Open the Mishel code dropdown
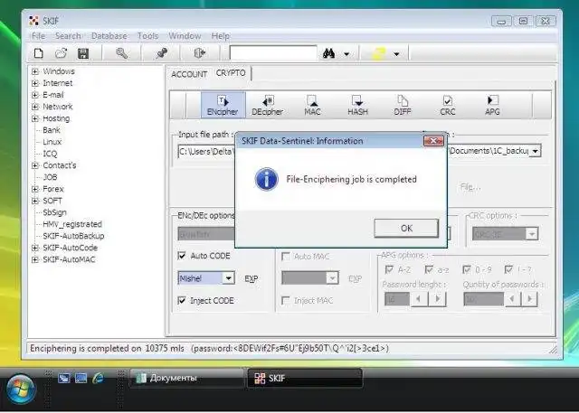579x413 pixels. (228, 278)
